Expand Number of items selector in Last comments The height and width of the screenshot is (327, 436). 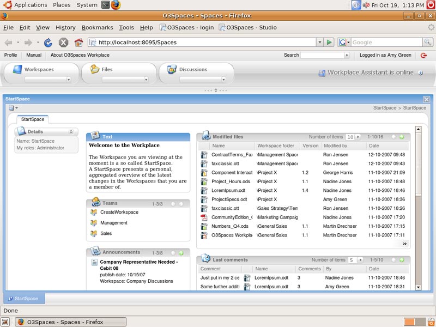click(360, 260)
